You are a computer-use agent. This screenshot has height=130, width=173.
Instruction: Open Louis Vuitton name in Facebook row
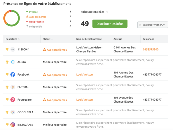click(84, 75)
